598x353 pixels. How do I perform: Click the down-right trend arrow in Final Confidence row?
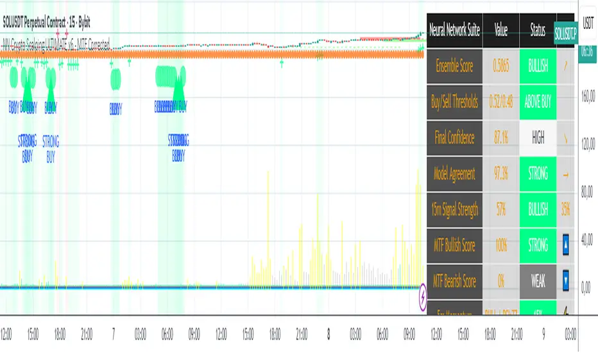(x=565, y=138)
